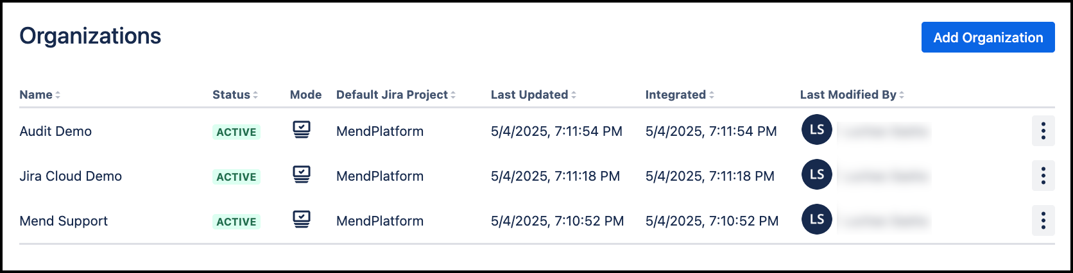Click the LS avatar in the Mend Support row
This screenshot has width=1073, height=273.
pos(816,220)
